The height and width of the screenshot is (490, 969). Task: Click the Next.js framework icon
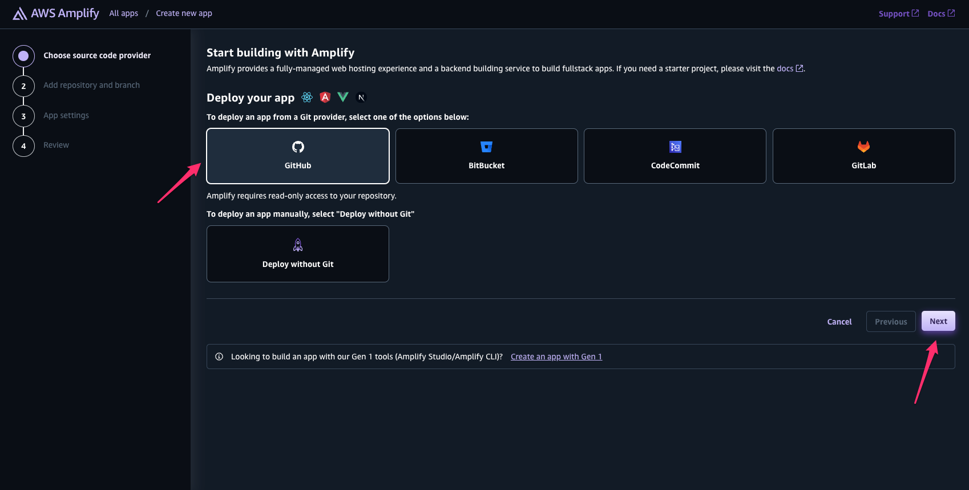(361, 98)
